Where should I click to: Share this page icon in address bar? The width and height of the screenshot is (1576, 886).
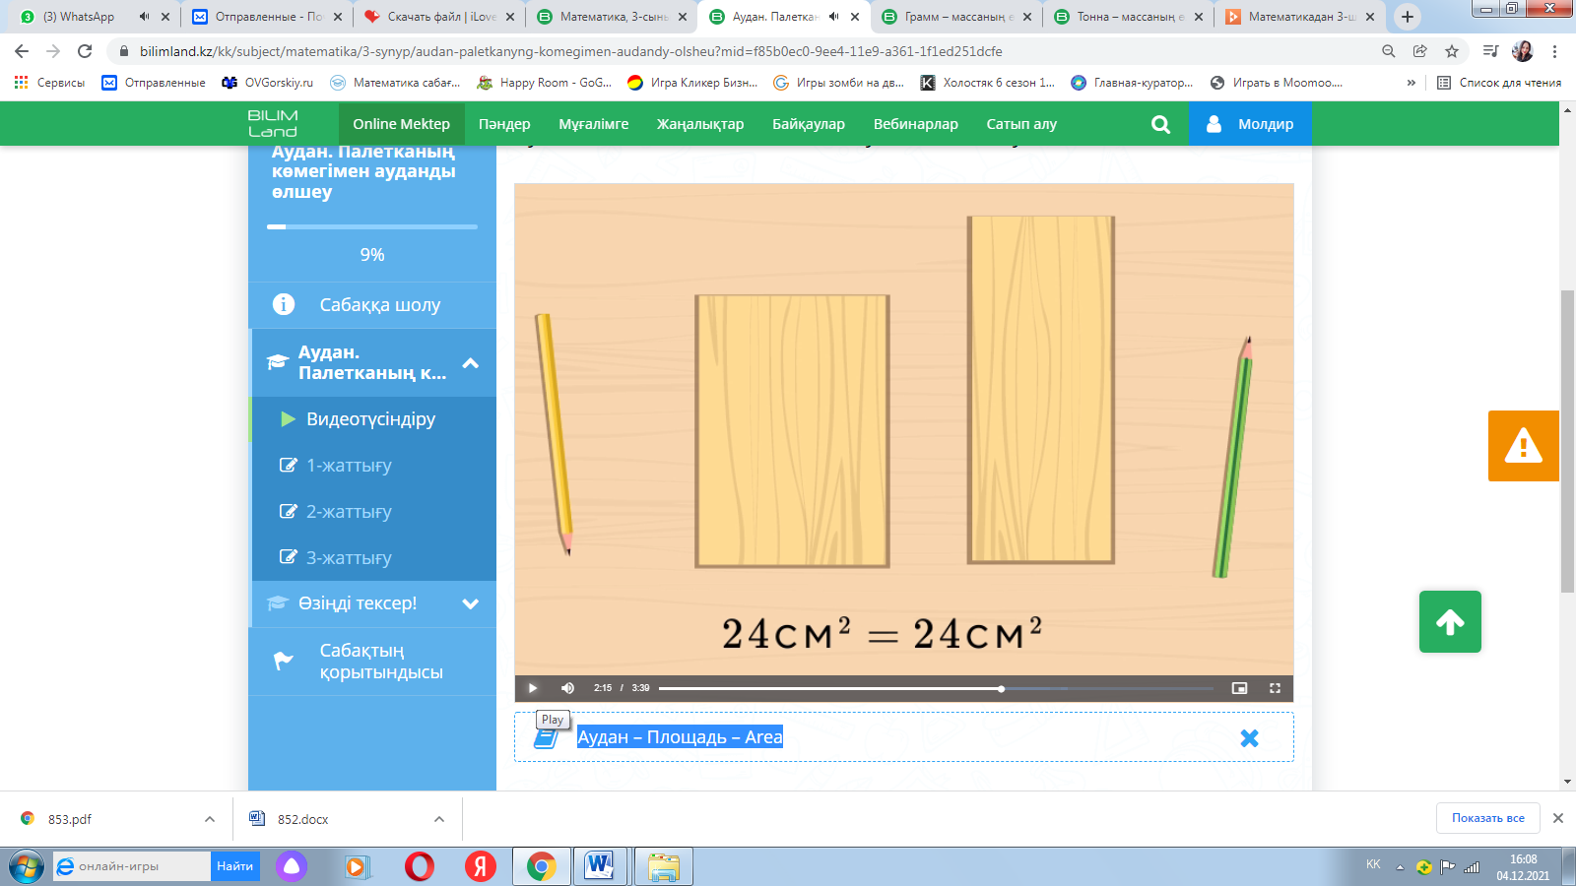[x=1419, y=51]
